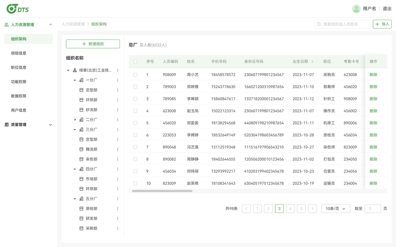This screenshot has height=247, width=396.
Task: Select 组织架构 in the sidebar
Action: pos(29,39)
